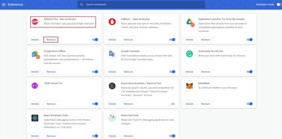Click the Redux DevTools icon
Viewport: 282px width, 139px height.
[x=112, y=118]
